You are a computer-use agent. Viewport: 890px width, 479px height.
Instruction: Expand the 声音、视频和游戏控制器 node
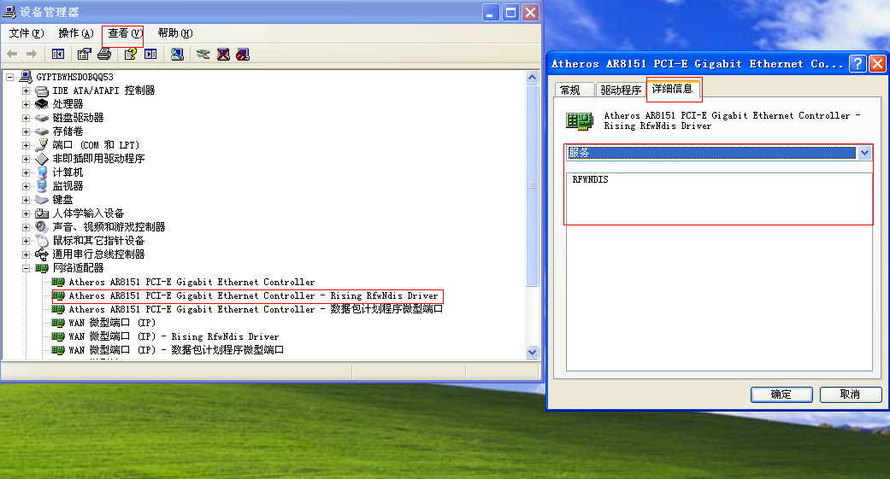point(27,227)
